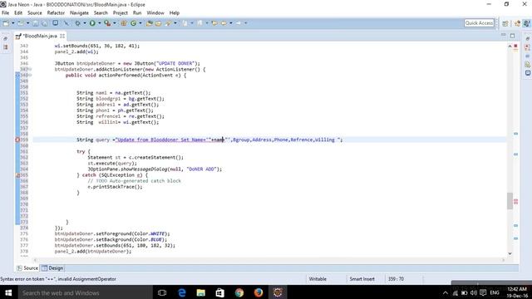Click the Smart Insert status field

tap(362, 279)
